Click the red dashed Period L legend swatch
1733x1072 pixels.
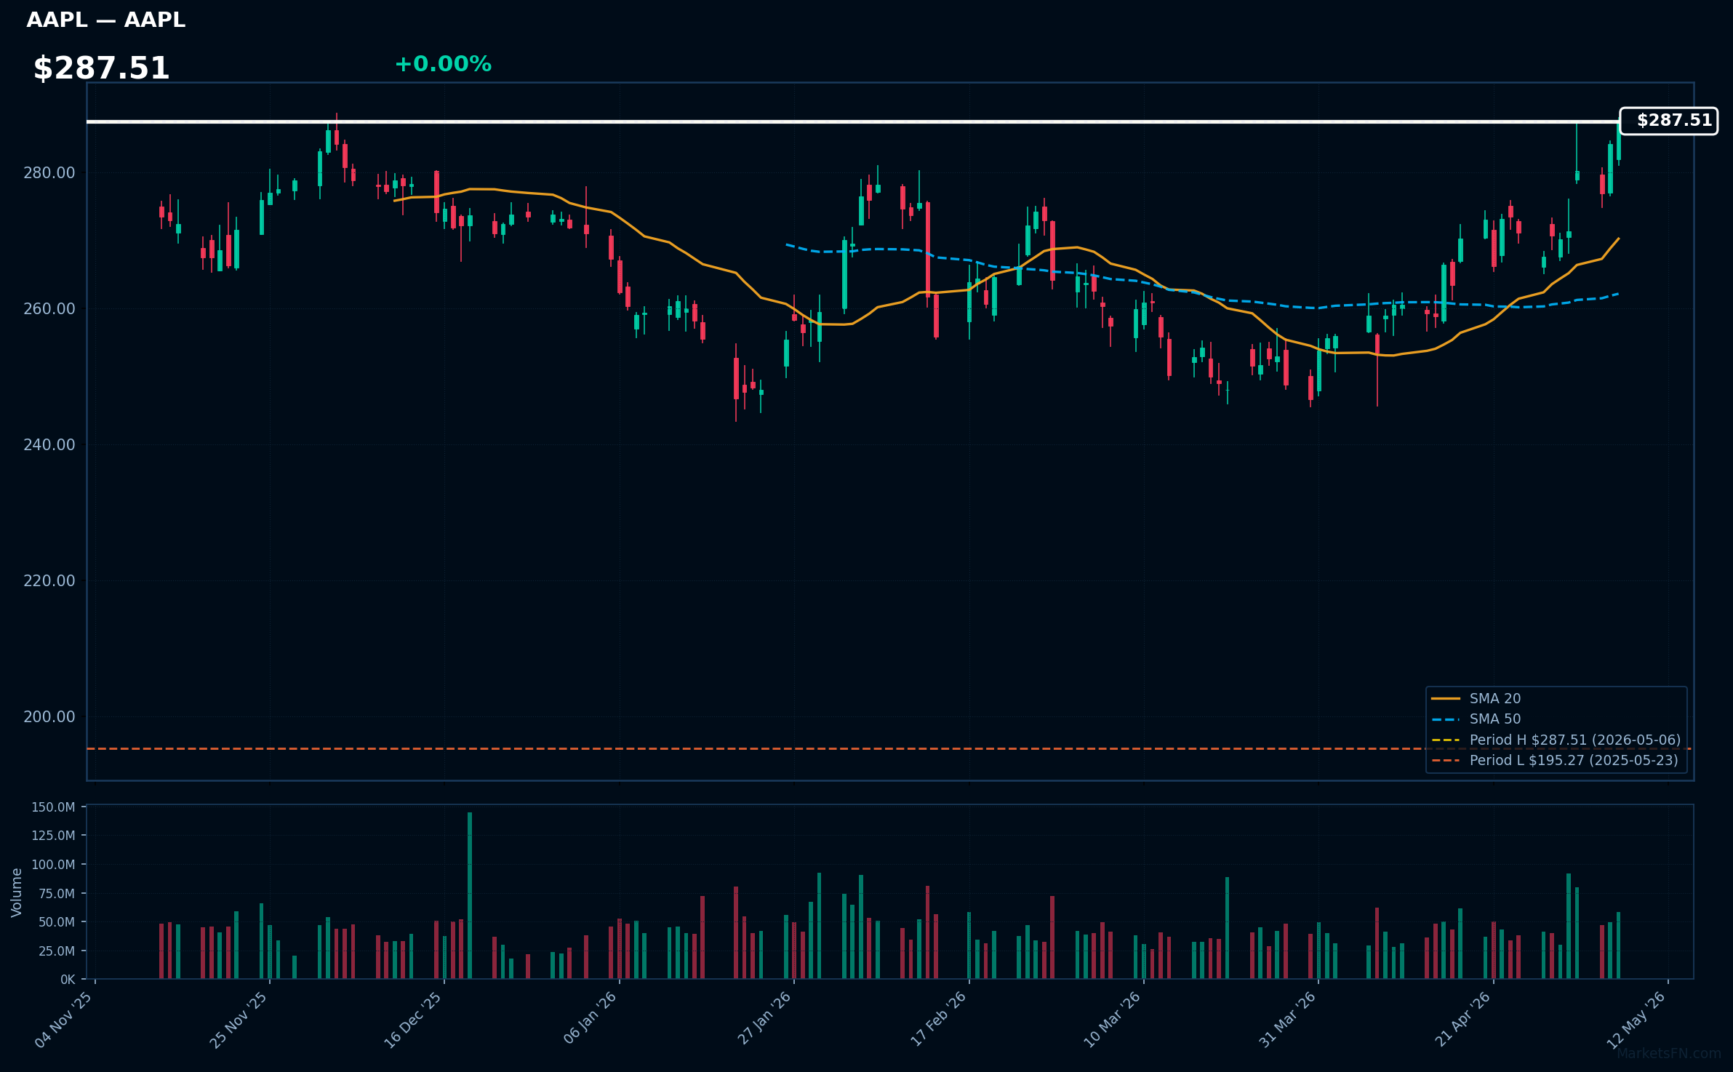(x=1446, y=761)
